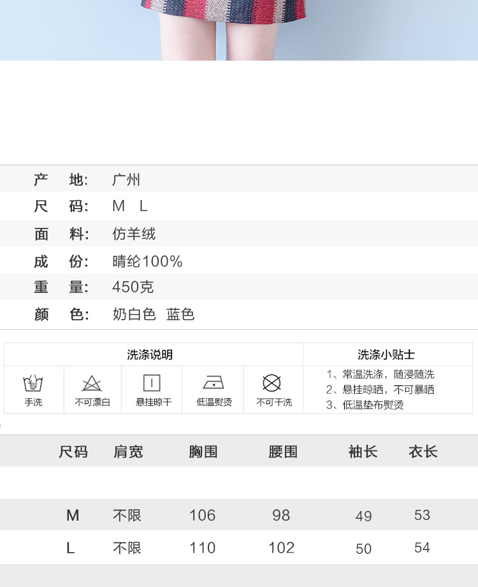The image size is (478, 587).
Task: Select the 洗涤小贴士 header
Action: tap(386, 355)
